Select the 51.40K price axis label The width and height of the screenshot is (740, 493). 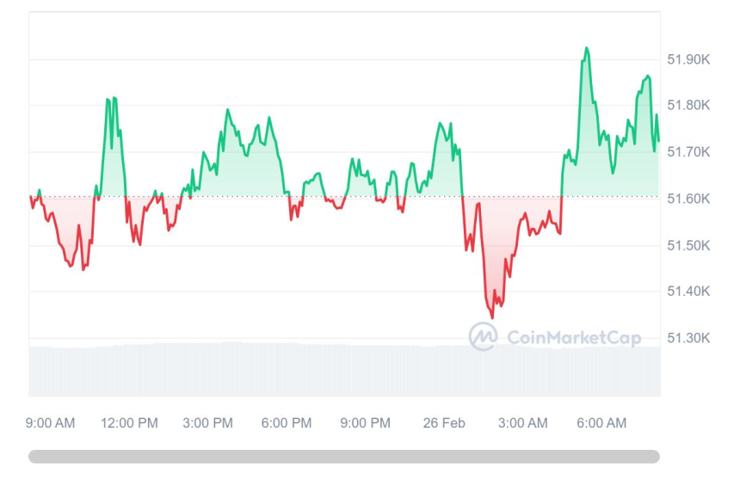pyautogui.click(x=688, y=292)
